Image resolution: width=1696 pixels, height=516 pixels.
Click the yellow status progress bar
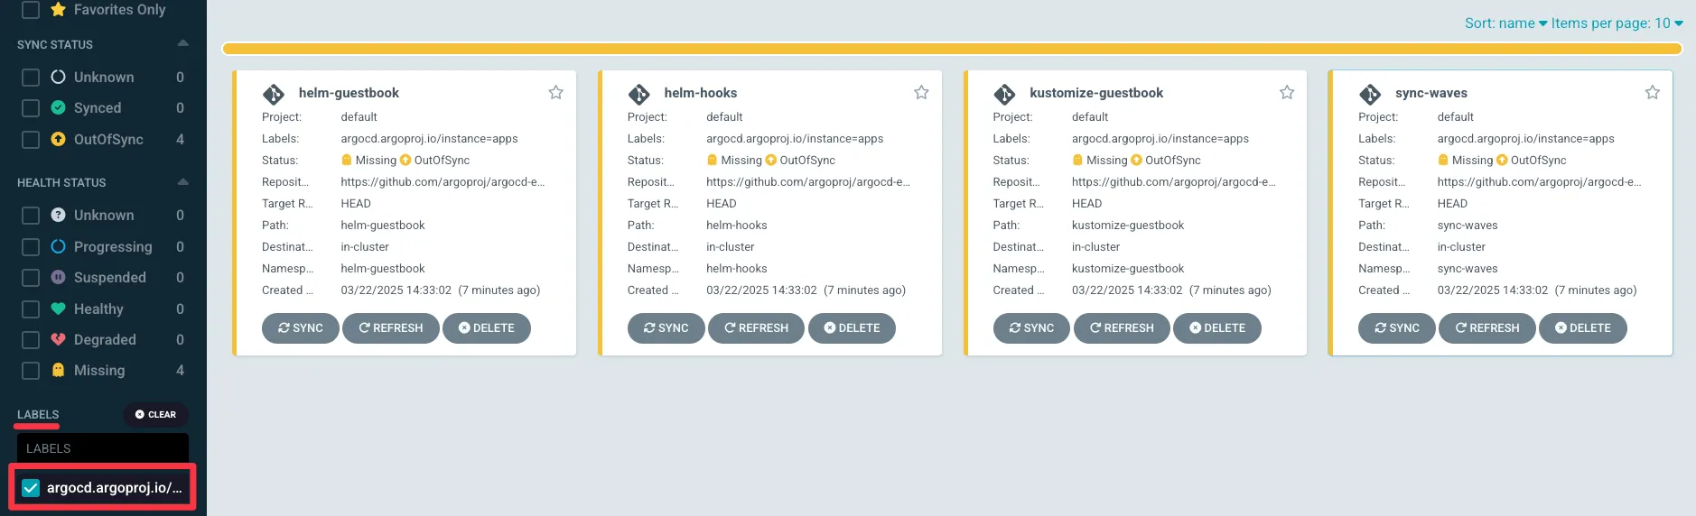point(953,49)
